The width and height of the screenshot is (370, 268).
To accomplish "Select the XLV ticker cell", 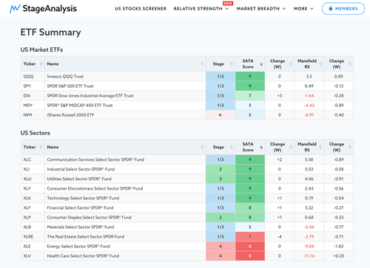I will point(33,256).
